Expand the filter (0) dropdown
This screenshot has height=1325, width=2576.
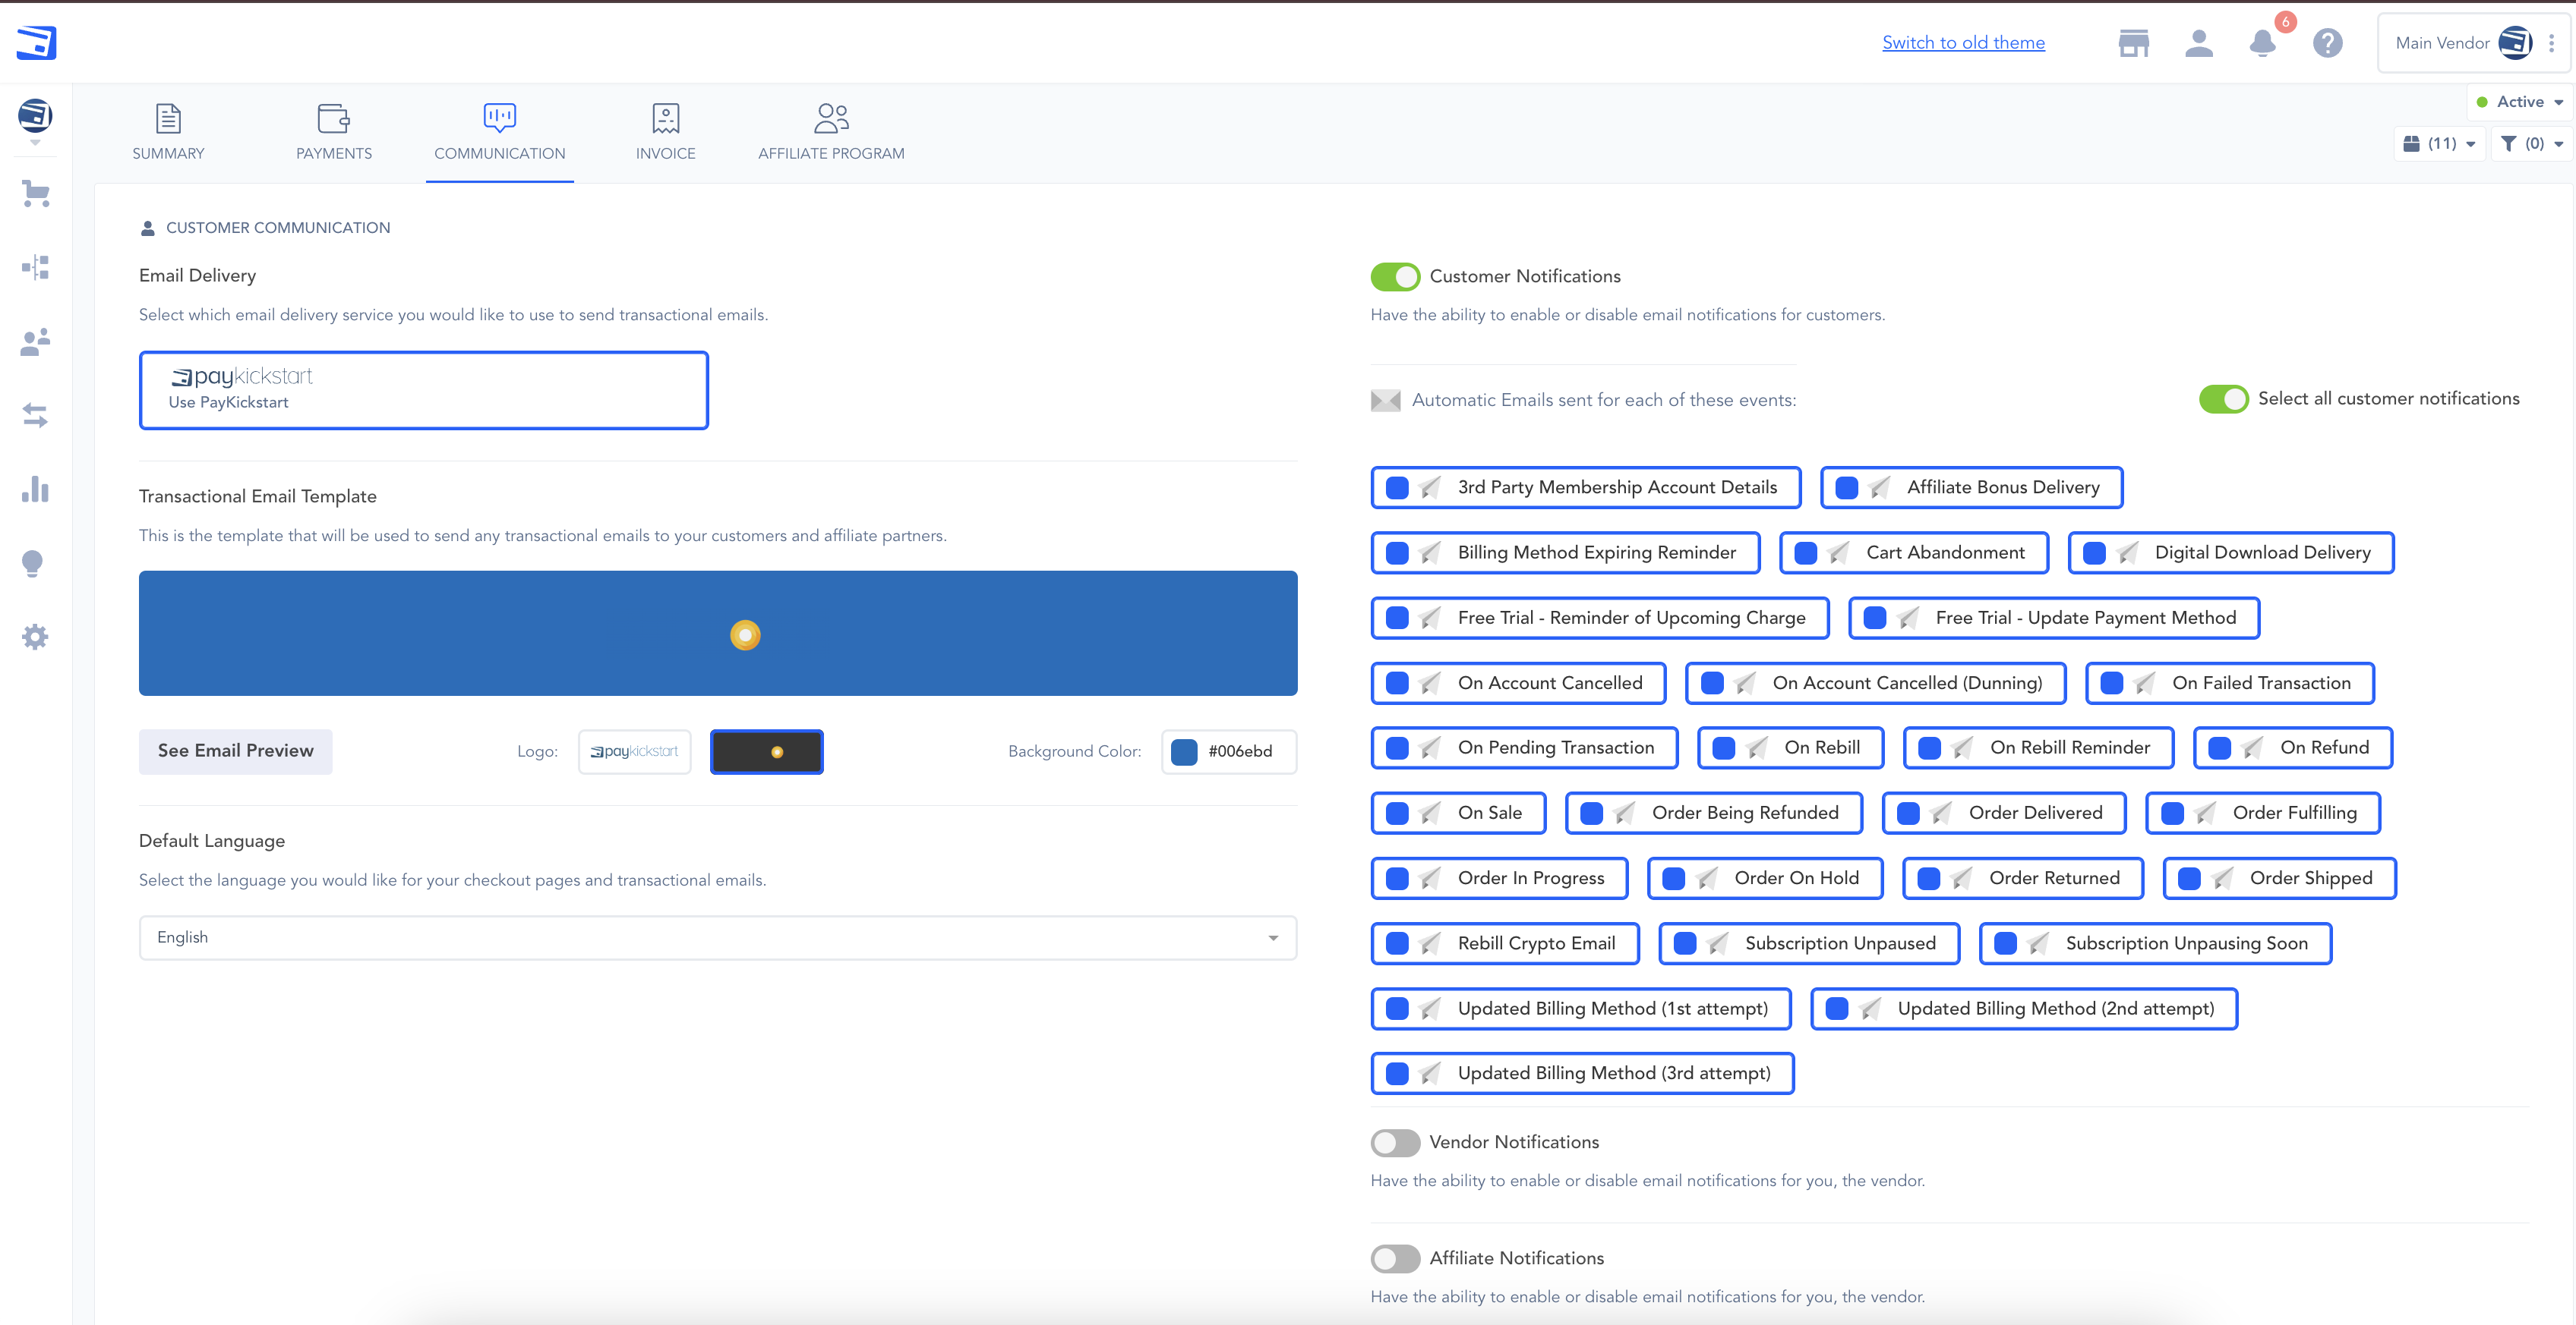pos(2531,144)
